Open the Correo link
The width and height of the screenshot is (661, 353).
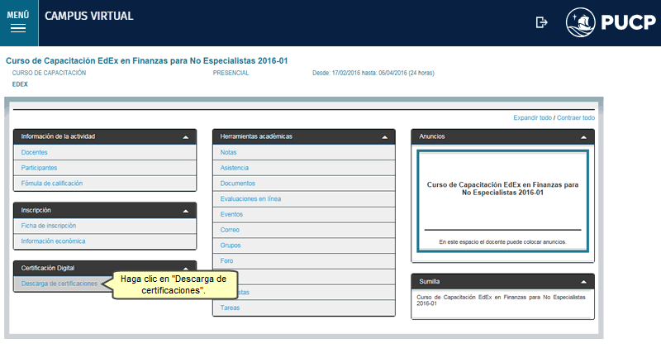[x=230, y=230]
